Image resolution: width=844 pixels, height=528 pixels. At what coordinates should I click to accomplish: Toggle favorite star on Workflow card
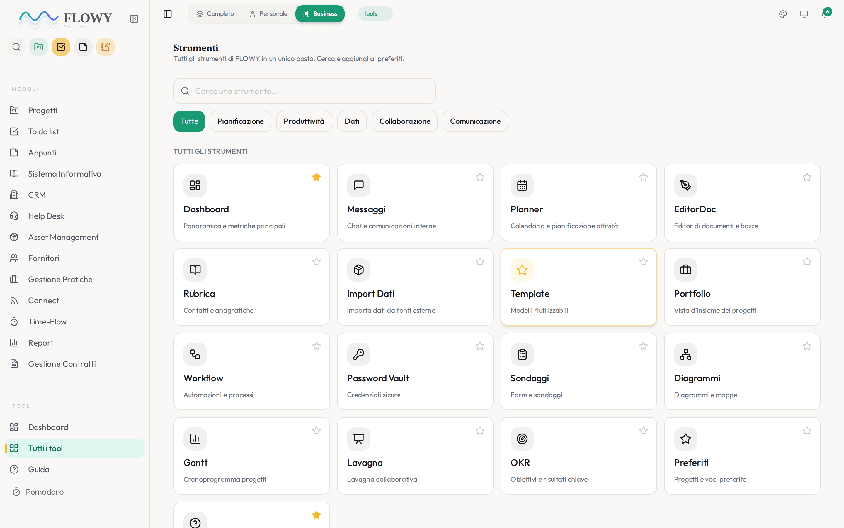click(x=316, y=346)
